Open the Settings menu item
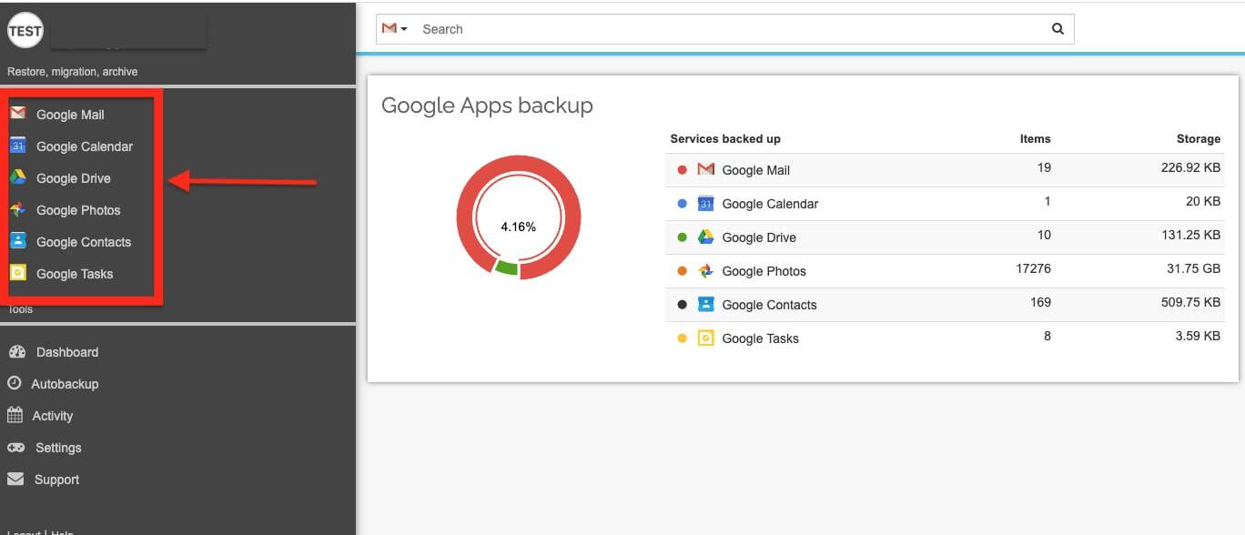This screenshot has height=535, width=1245. (57, 448)
